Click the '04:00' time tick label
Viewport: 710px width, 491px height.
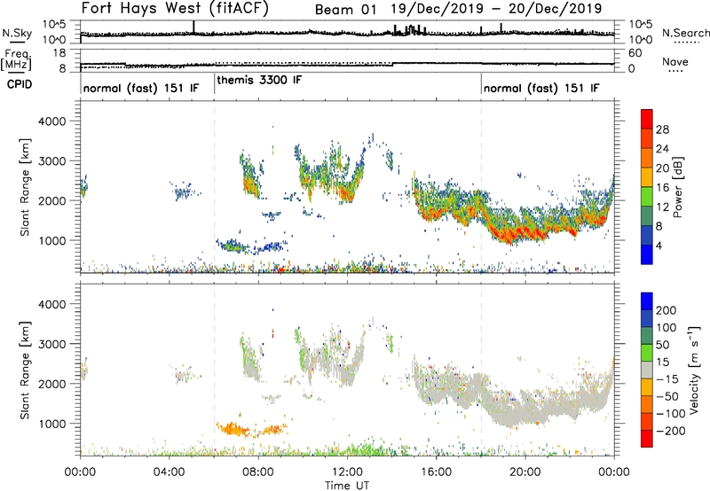(170, 472)
